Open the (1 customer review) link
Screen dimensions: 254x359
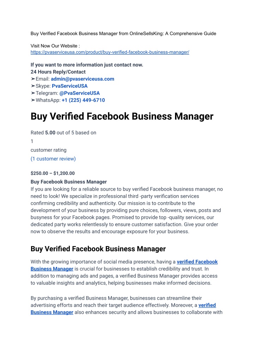[x=53, y=159]
